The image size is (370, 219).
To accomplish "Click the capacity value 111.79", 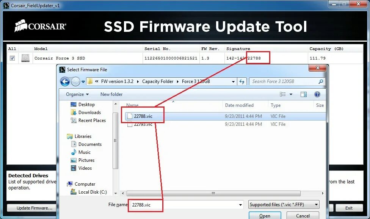I will (317, 58).
